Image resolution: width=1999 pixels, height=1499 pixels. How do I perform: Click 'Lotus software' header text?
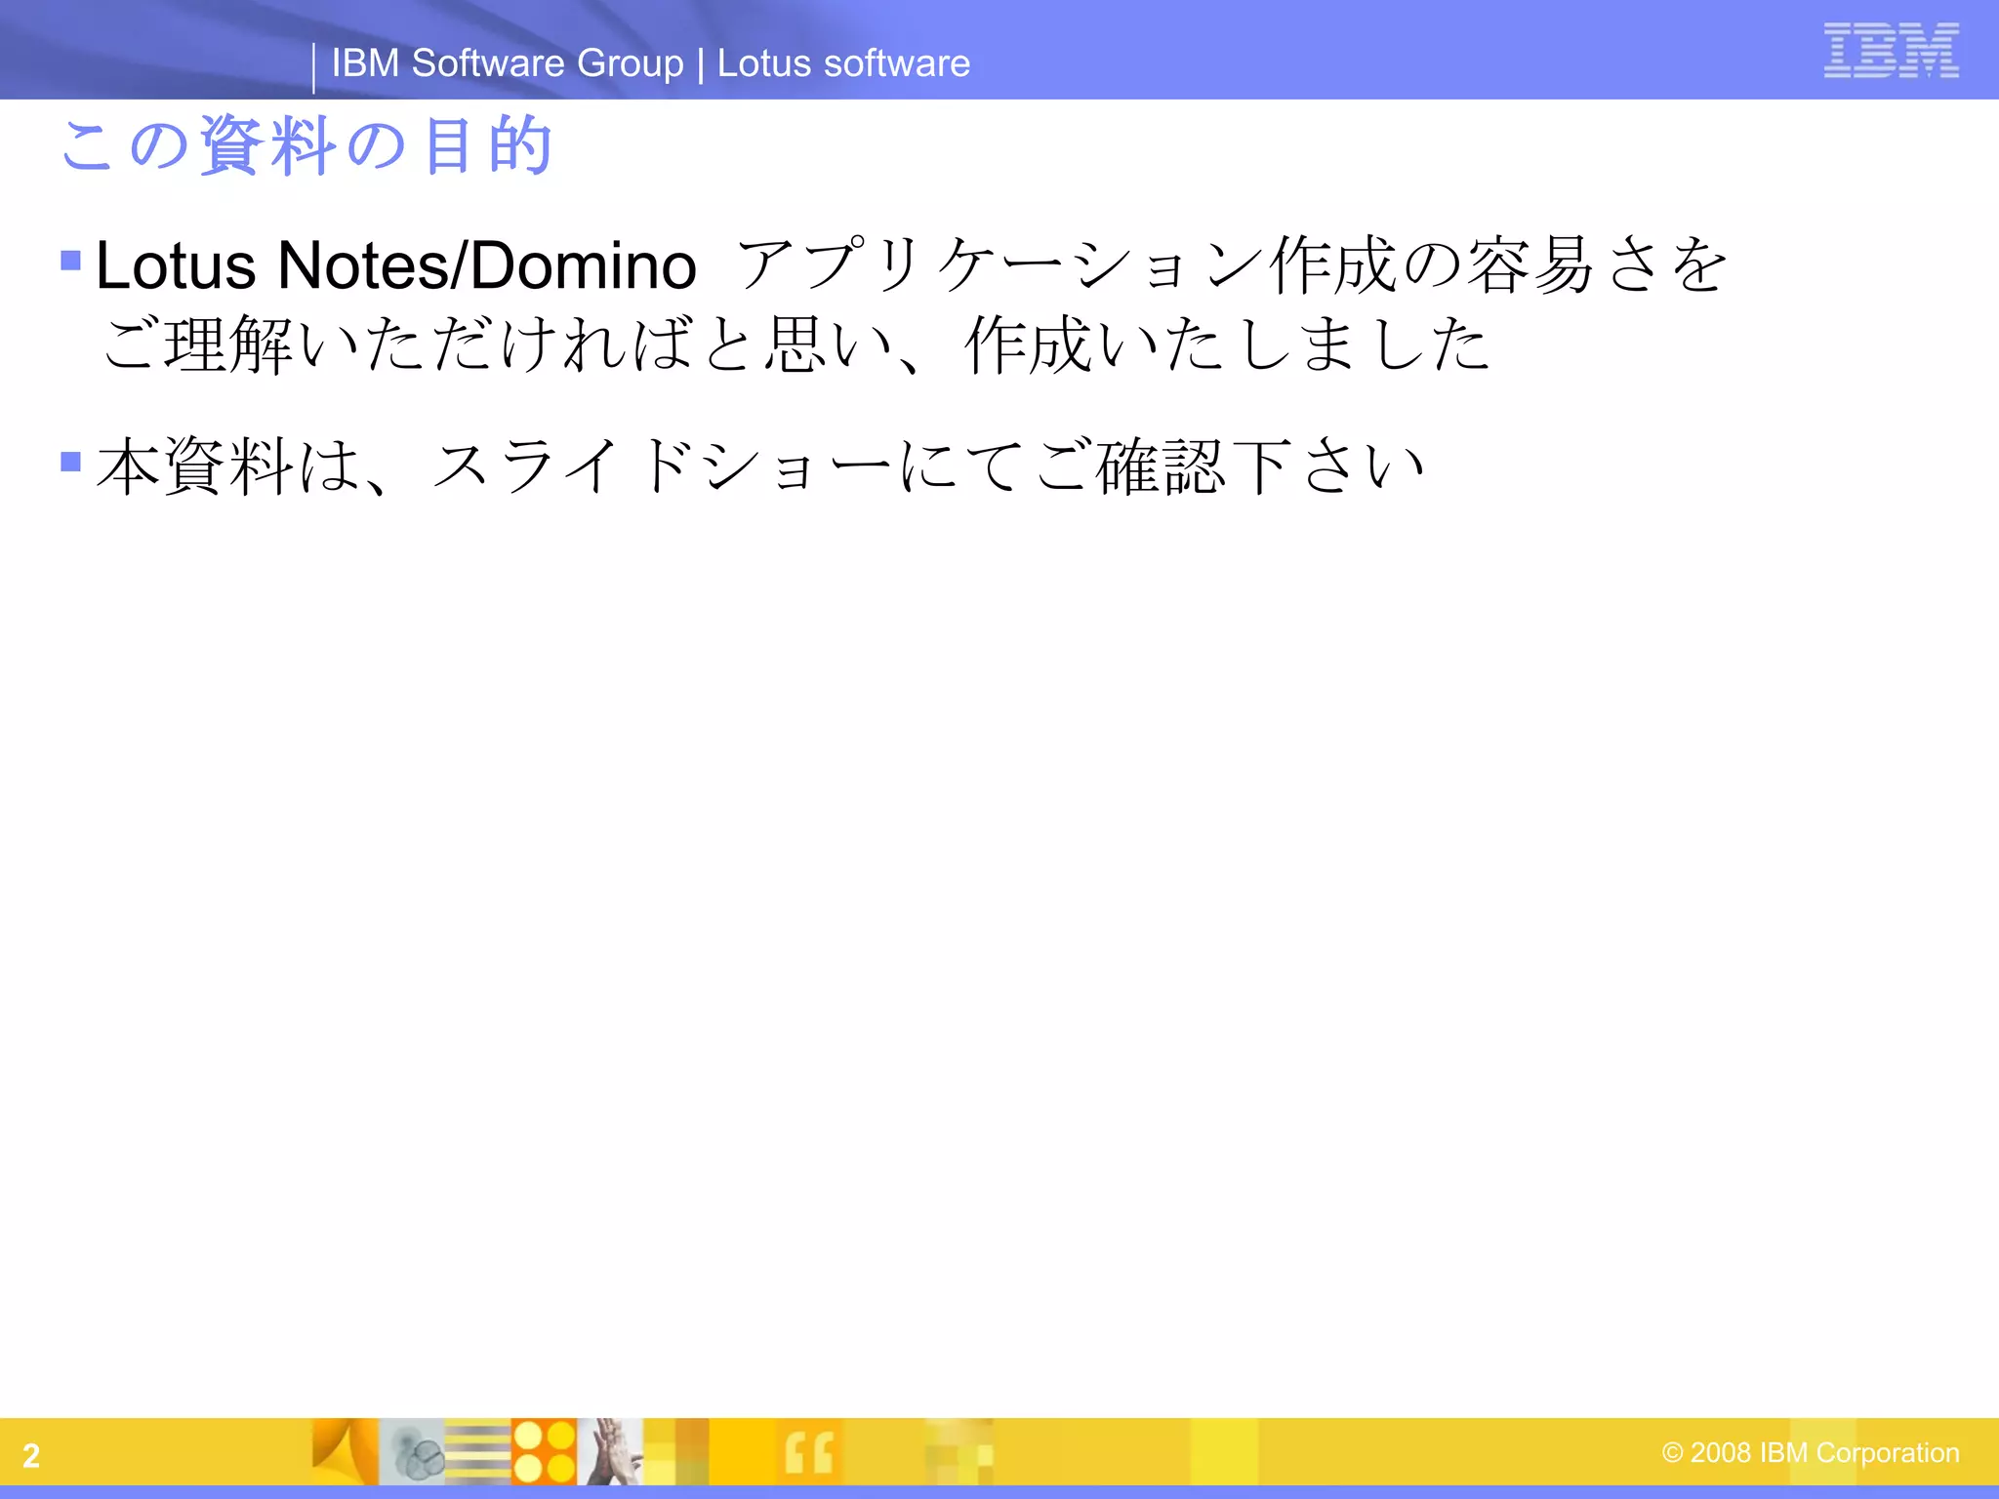[843, 63]
